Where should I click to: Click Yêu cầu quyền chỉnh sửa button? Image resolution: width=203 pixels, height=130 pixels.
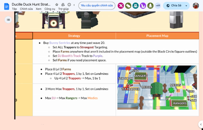click(97, 6)
